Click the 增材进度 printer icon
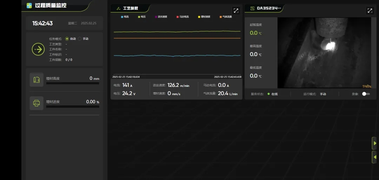The height and width of the screenshot is (180, 379). tap(36, 103)
